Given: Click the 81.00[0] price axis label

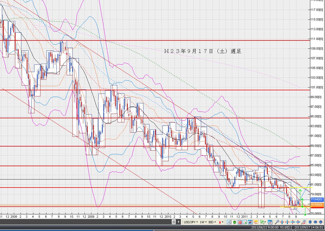Looking at the screenshot, I should point(317,184).
